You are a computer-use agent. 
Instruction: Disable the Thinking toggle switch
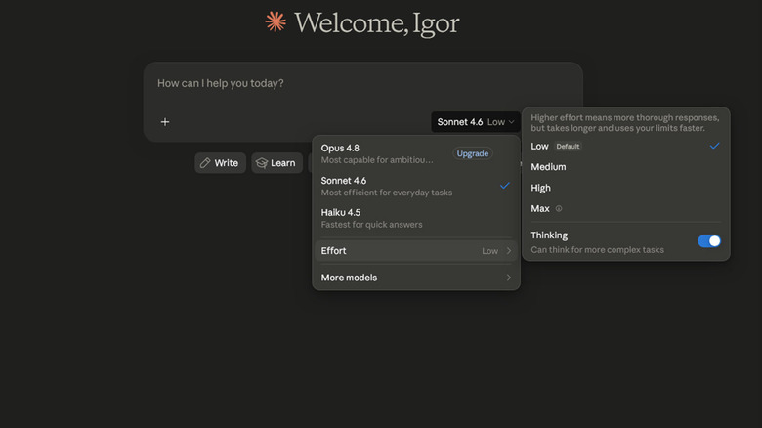709,241
